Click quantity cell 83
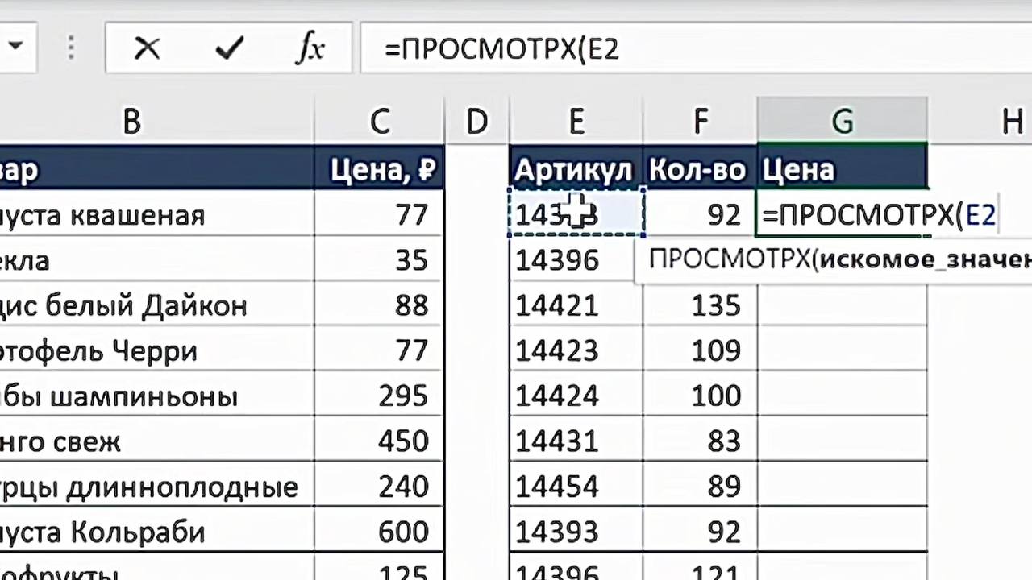Viewport: 1032px width, 580px height. point(700,441)
